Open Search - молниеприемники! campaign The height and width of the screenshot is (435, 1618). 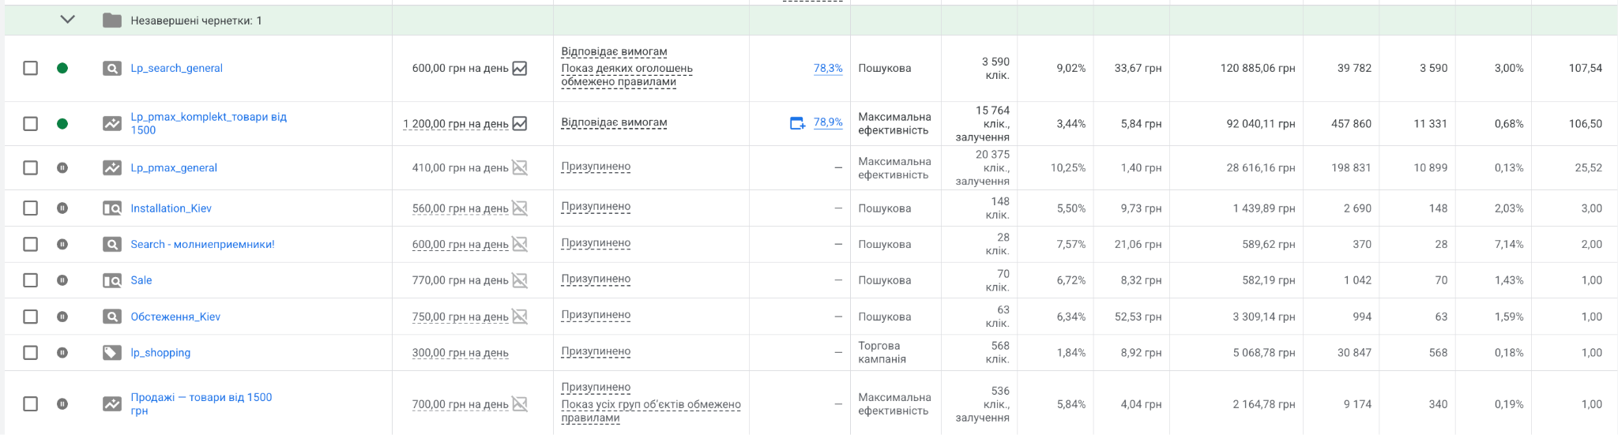point(202,244)
